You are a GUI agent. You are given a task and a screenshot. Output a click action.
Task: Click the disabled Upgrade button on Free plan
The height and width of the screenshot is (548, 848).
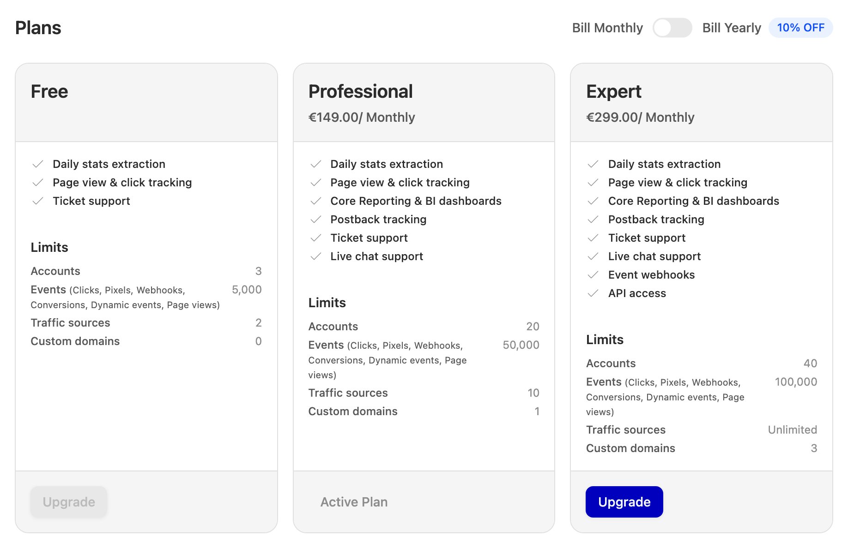pyautogui.click(x=69, y=502)
